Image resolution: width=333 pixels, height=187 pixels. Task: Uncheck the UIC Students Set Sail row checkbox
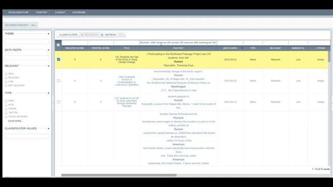point(59,59)
